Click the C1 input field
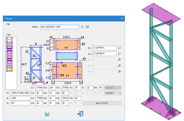184x121 pixels. pos(39,88)
